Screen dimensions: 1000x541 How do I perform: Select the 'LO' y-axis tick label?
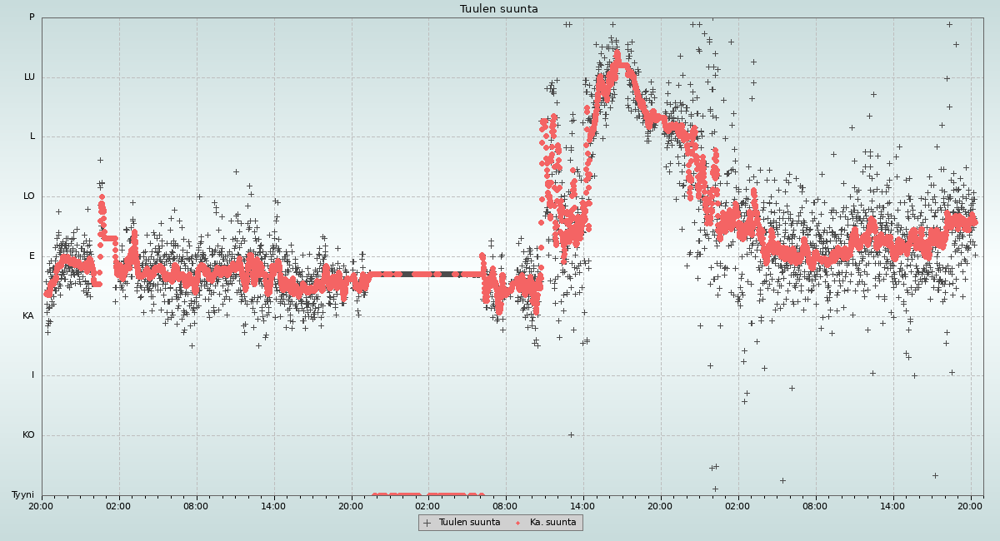(29, 196)
